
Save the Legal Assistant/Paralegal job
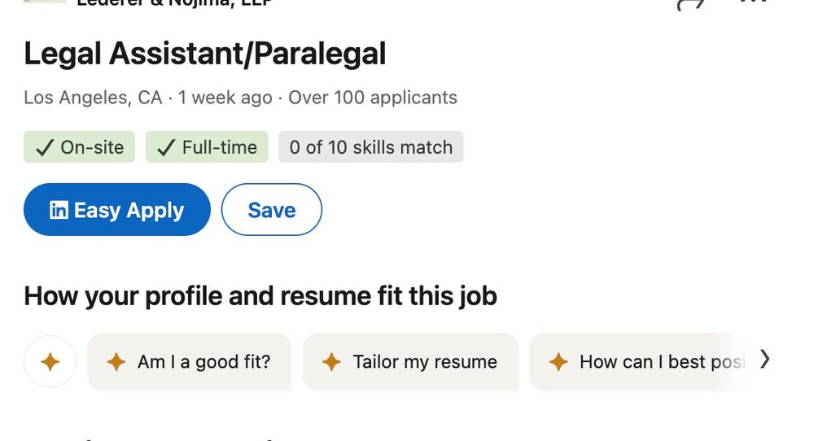(272, 210)
